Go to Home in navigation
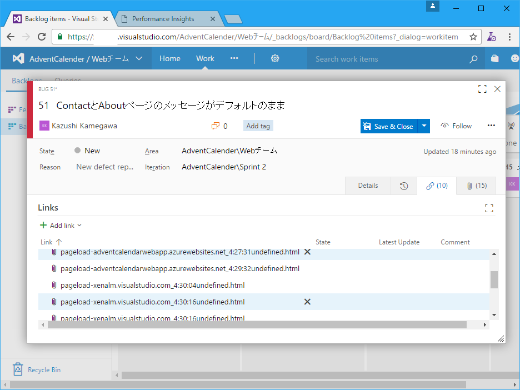Screen dimensions: 520x390 coord(170,59)
